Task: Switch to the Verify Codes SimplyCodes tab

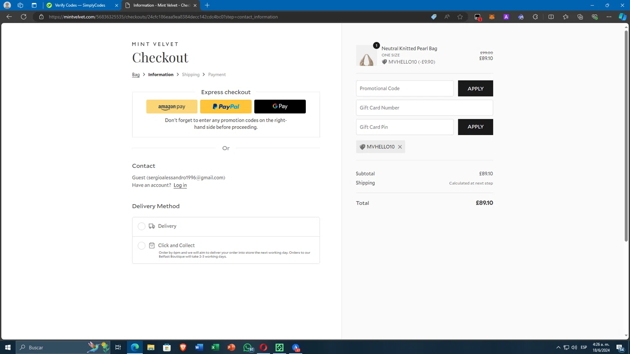Action: click(x=80, y=5)
